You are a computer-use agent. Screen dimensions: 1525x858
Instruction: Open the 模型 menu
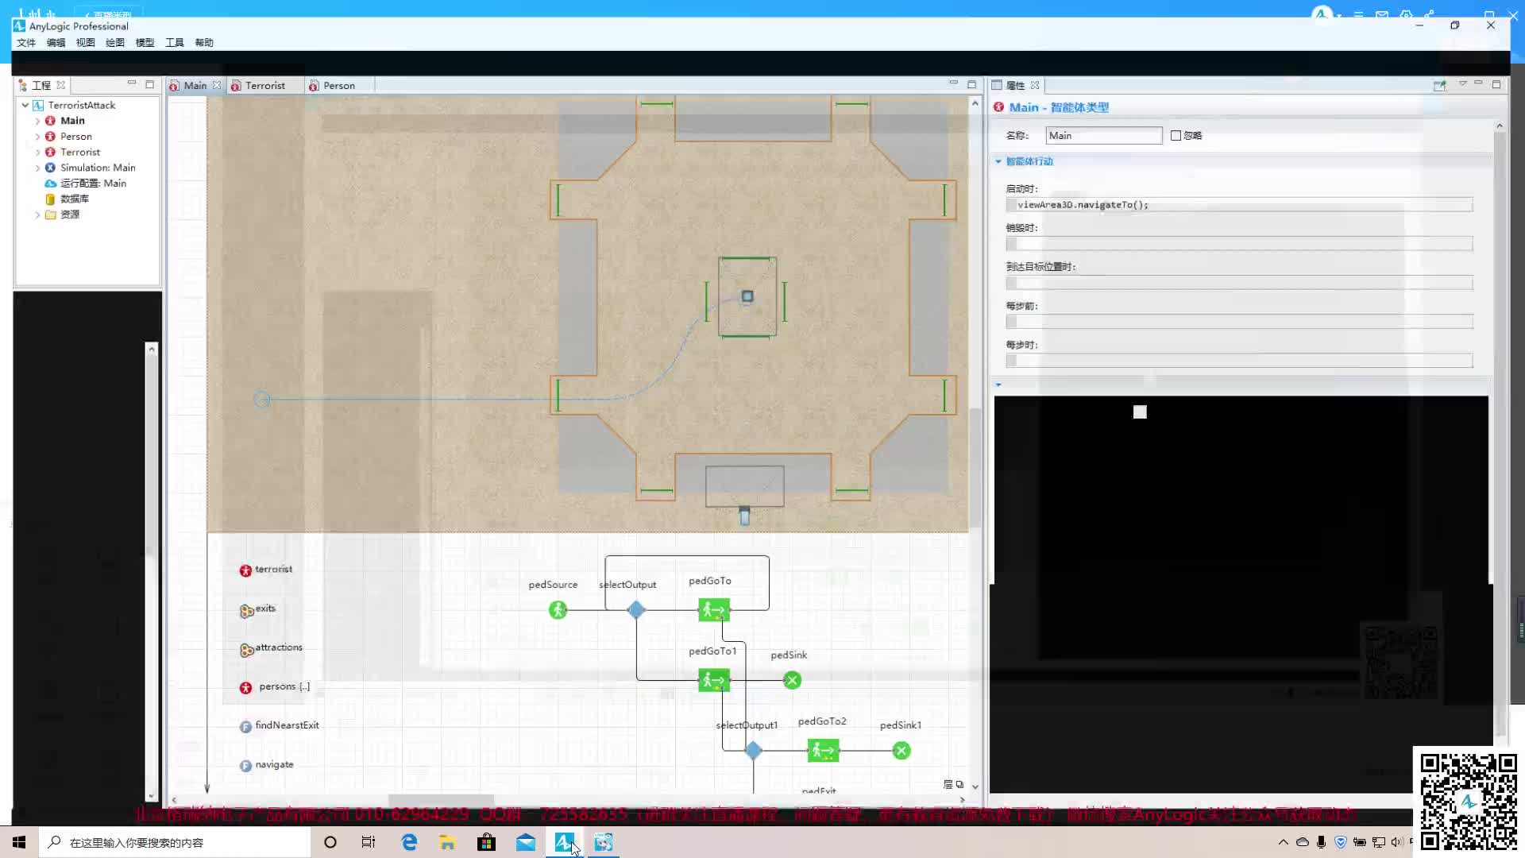[x=145, y=43]
